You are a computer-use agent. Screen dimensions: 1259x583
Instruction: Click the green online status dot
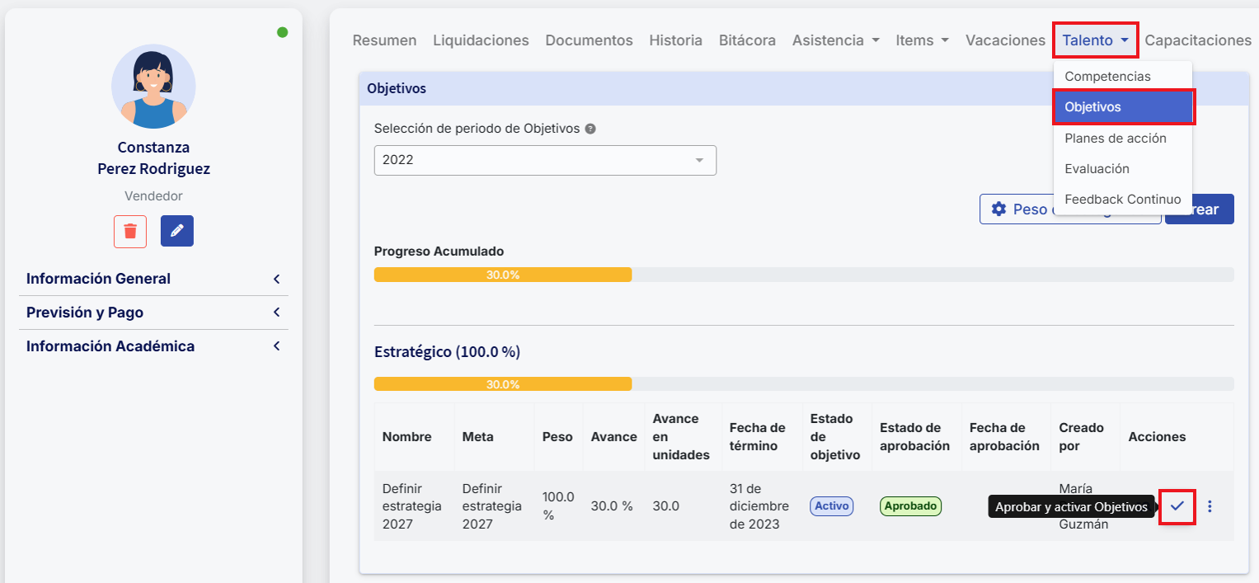pyautogui.click(x=282, y=32)
